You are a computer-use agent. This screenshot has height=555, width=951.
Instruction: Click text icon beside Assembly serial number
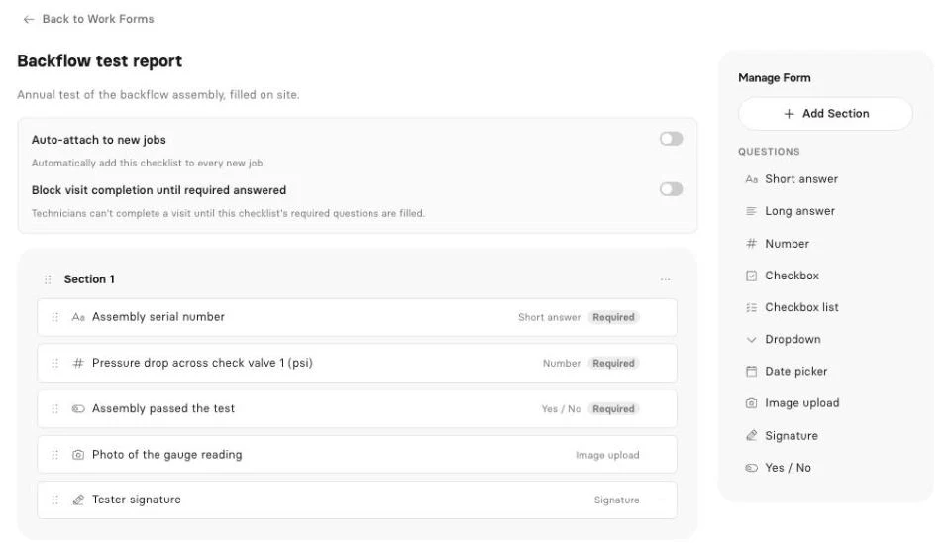(78, 317)
